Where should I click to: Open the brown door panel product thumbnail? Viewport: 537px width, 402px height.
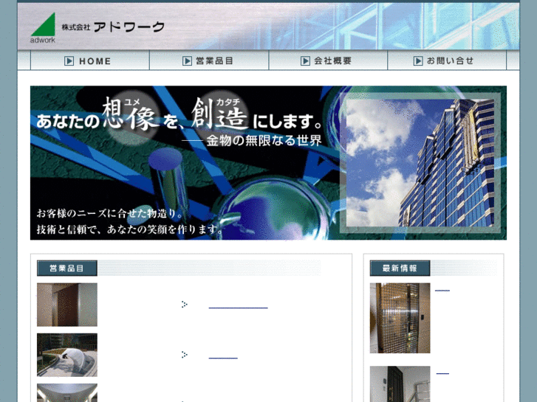(x=67, y=305)
